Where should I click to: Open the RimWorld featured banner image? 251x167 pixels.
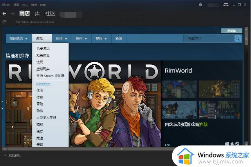(x=115, y=104)
